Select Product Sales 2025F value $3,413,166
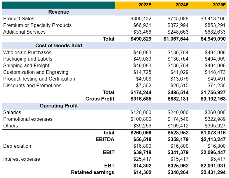The image size is (229, 178). pyautogui.click(x=213, y=19)
